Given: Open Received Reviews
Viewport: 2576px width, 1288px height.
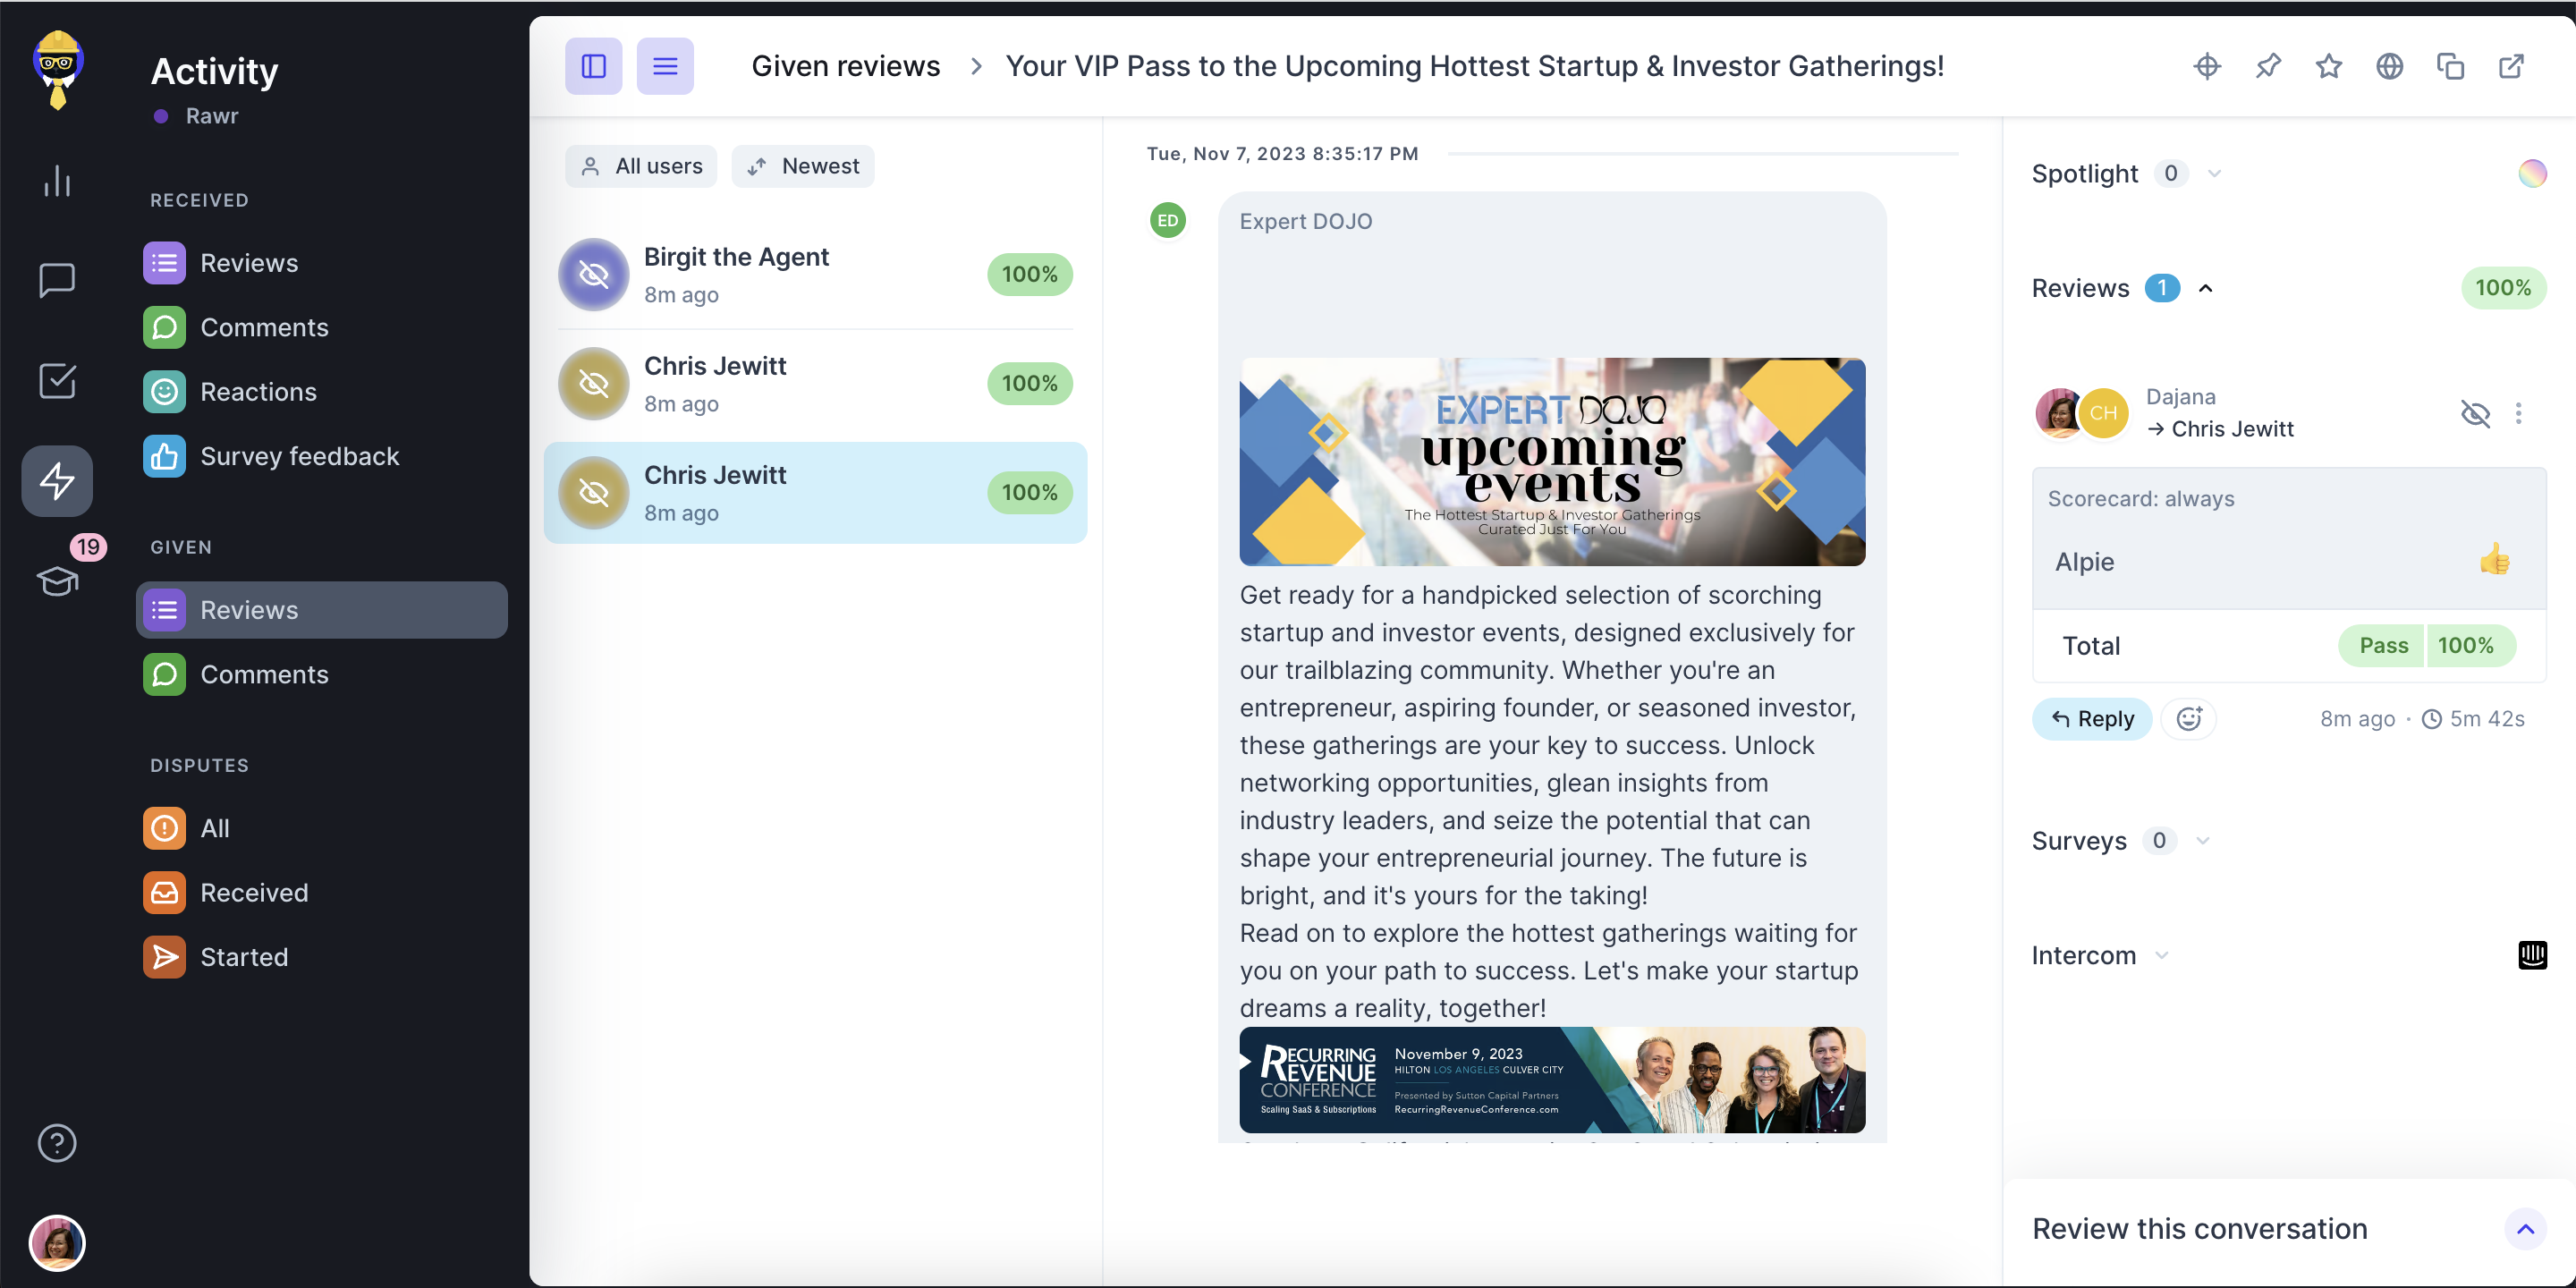Looking at the screenshot, I should pyautogui.click(x=321, y=263).
